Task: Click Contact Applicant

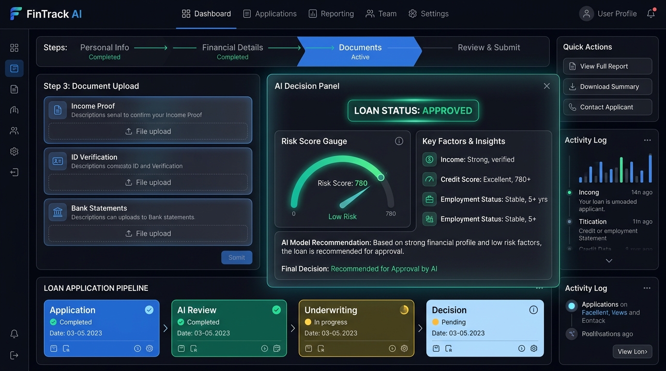Action: click(607, 107)
